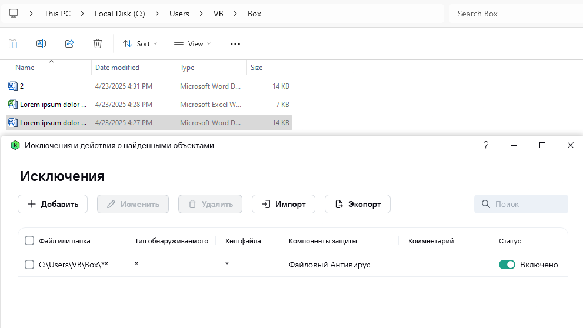Tick the select-all checkbox in table header
The width and height of the screenshot is (583, 328).
[29, 240]
